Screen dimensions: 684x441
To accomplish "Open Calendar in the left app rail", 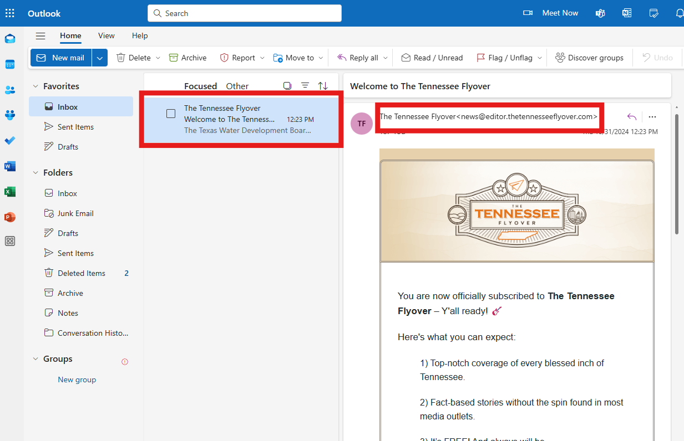I will [x=10, y=64].
